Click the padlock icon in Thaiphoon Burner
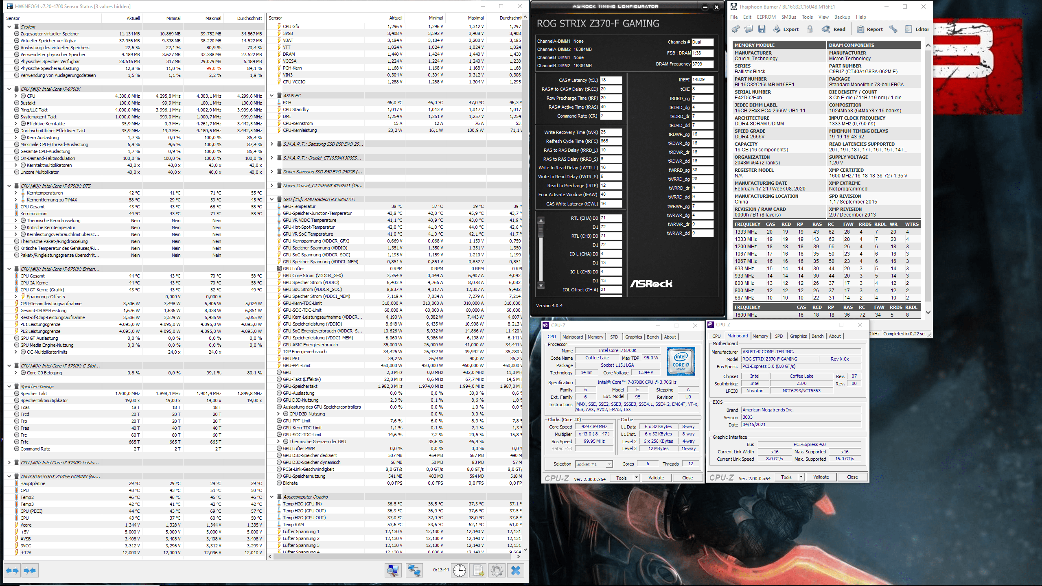 click(810, 29)
